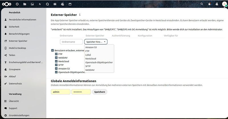Open Persönliche Informationen settings
Screen dimensions: 228x119
pos(23,19)
